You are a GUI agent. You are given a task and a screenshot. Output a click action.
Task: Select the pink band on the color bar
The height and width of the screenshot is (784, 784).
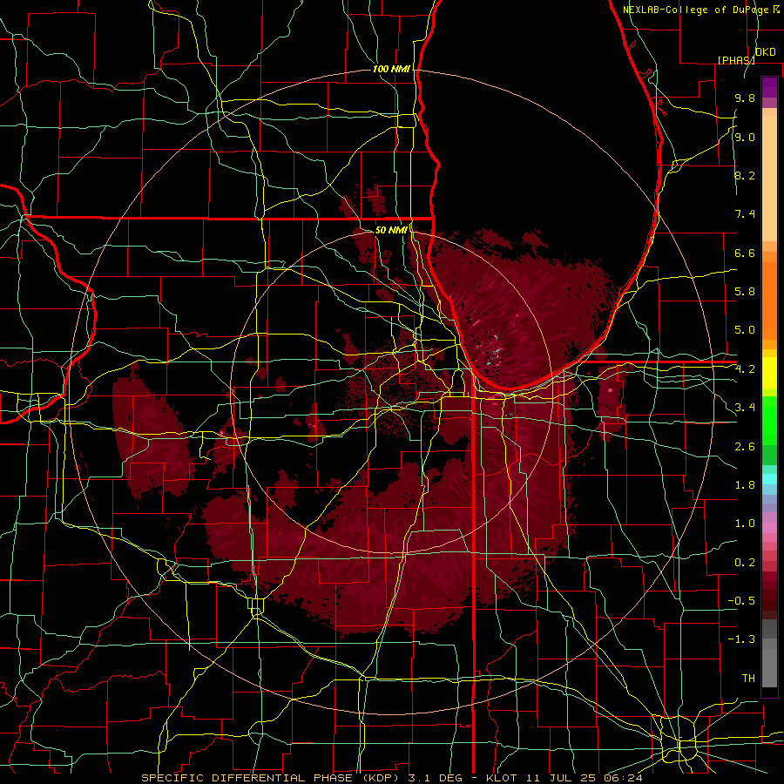[769, 528]
